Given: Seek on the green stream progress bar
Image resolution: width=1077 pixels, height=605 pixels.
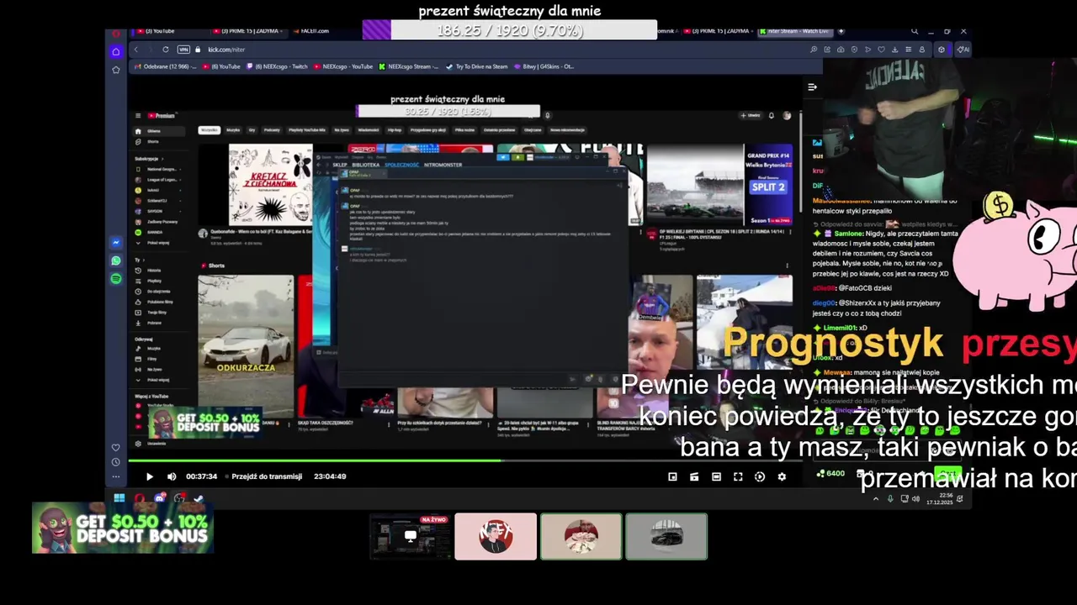Looking at the screenshot, I should pos(464,460).
